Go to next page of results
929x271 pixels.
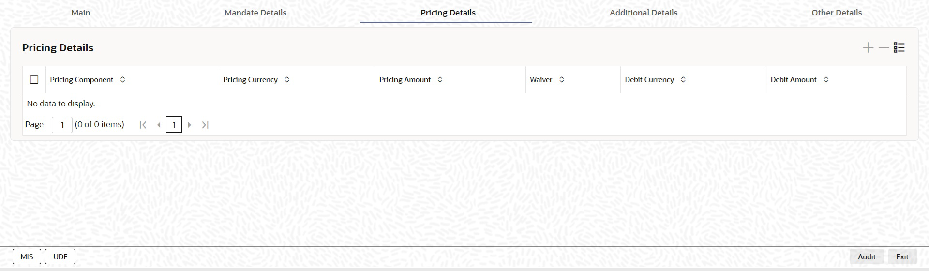[190, 125]
